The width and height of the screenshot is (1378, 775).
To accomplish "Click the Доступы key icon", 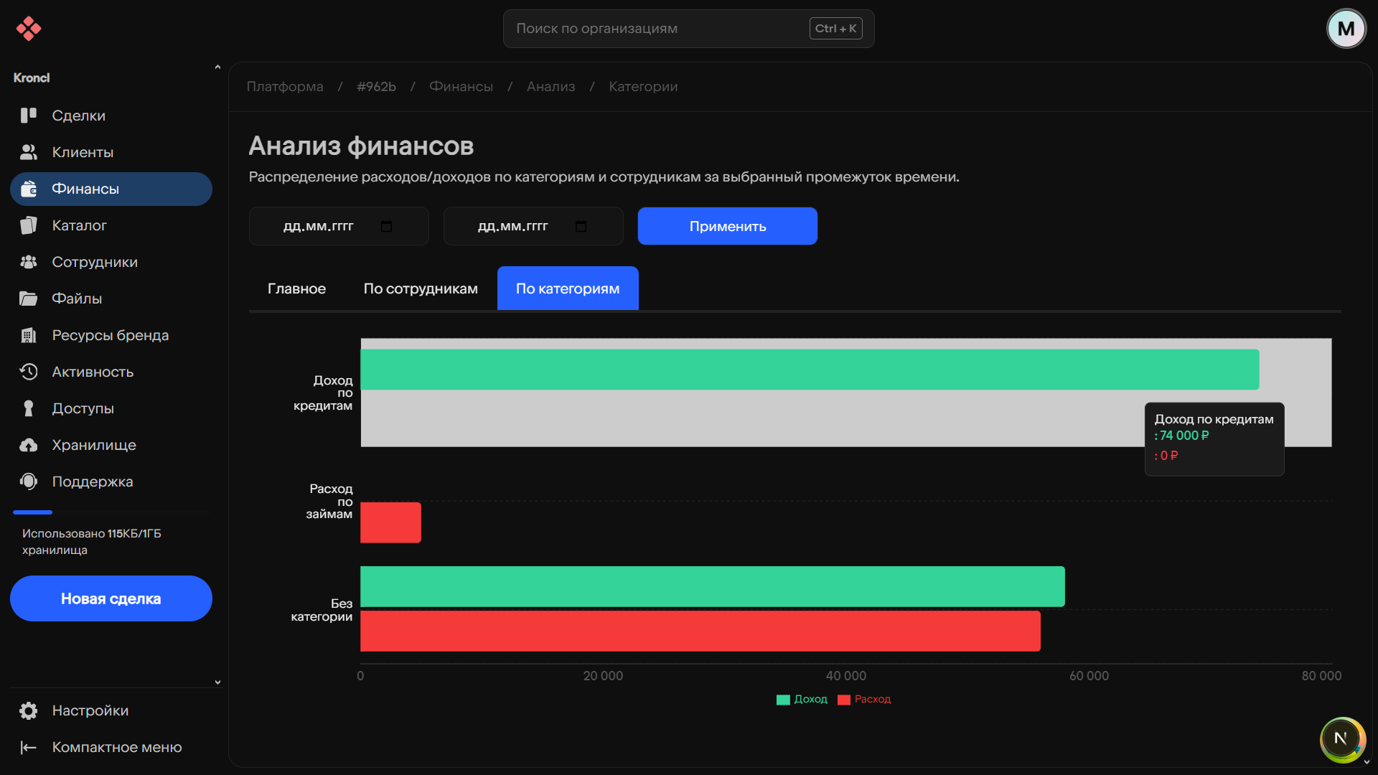I will (x=29, y=408).
